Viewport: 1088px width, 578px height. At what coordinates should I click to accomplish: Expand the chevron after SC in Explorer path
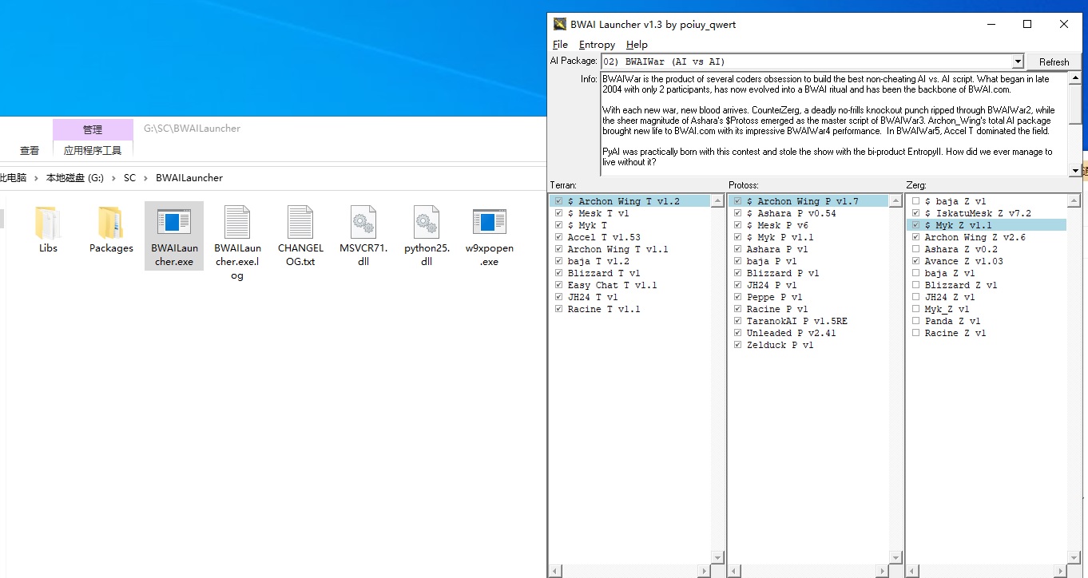coord(145,178)
